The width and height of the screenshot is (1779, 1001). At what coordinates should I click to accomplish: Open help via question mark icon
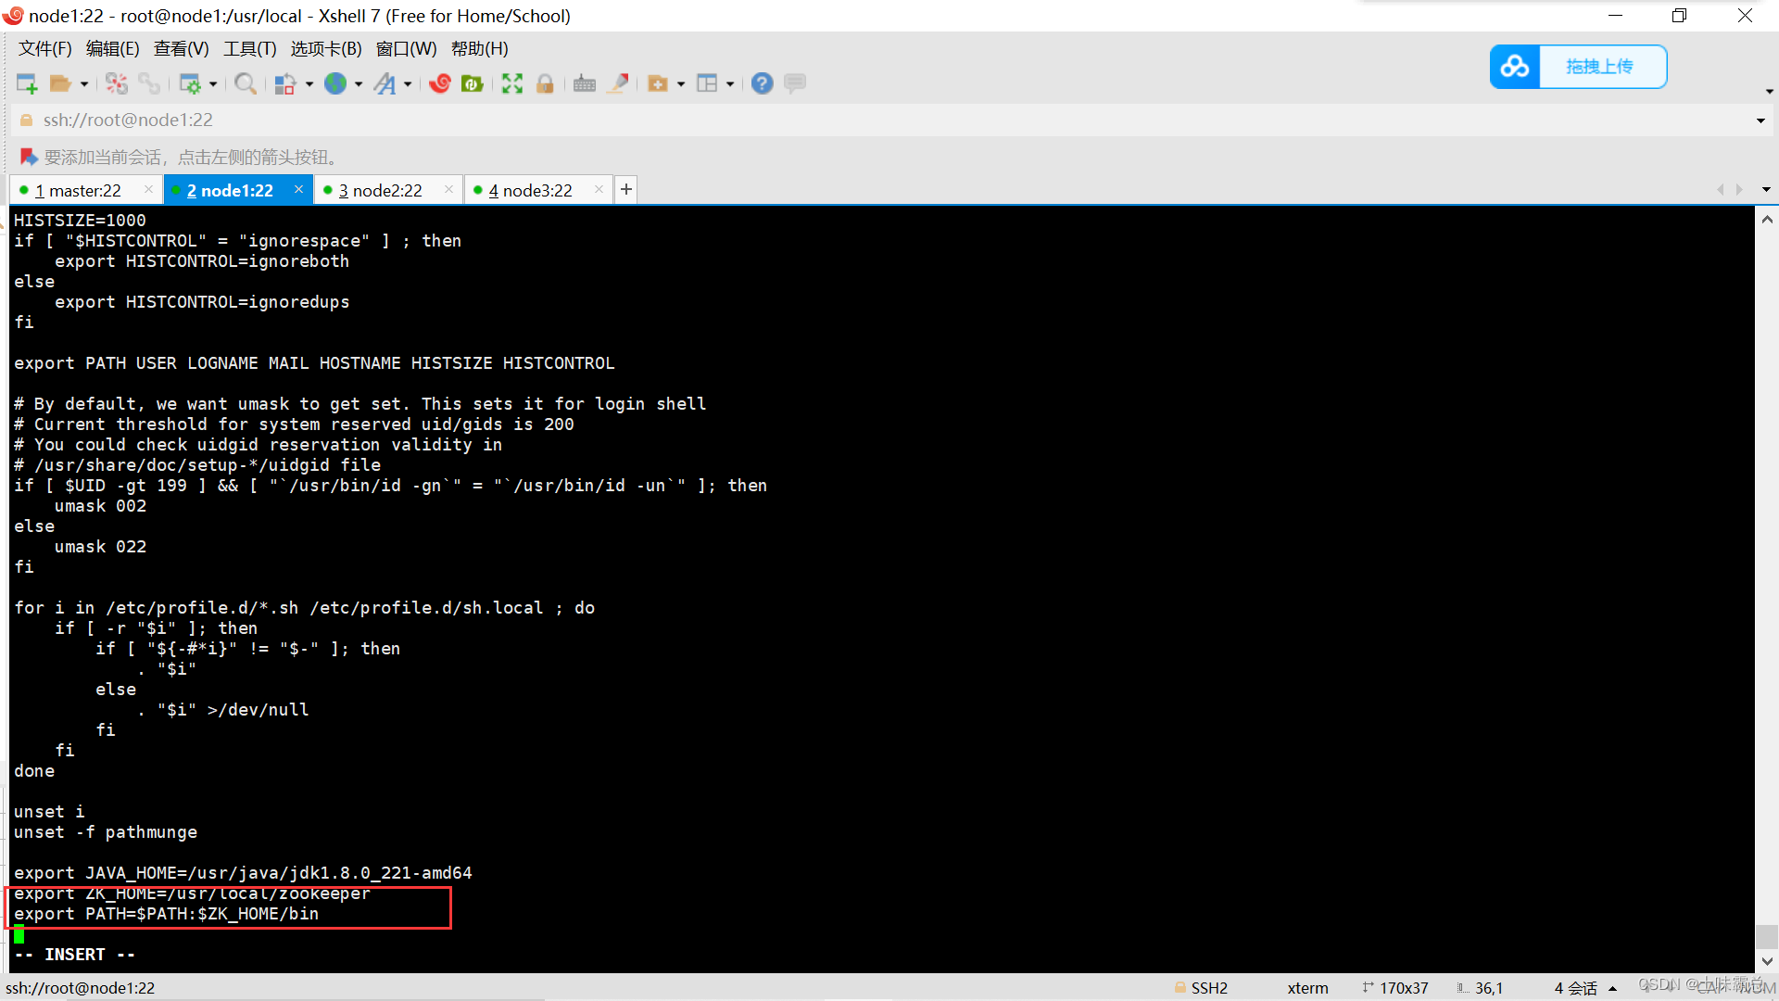tap(762, 84)
